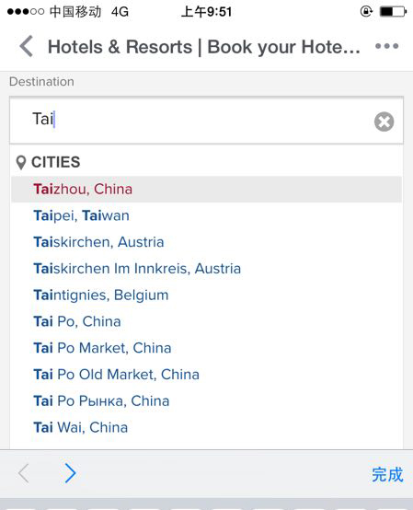This screenshot has height=510, width=413.
Task: Choose Tai Po, China suggestion
Action: tap(206, 321)
